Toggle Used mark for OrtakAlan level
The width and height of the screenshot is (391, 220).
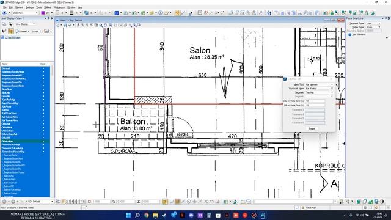click(x=43, y=141)
